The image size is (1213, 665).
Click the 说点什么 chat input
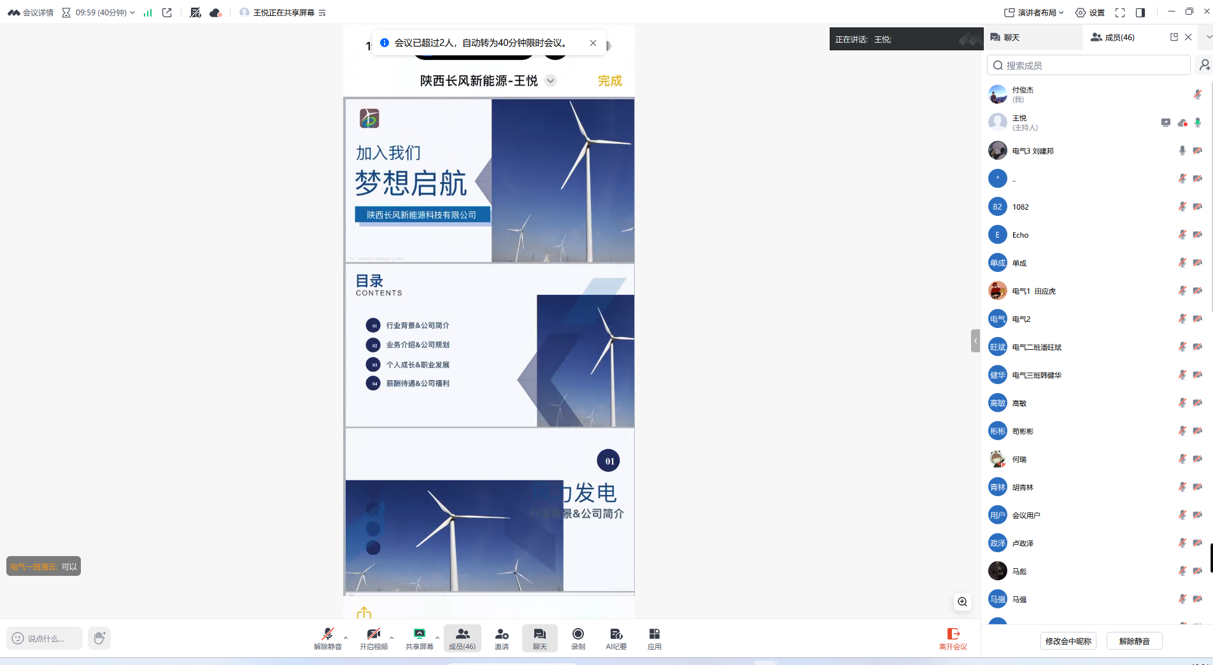coord(45,638)
